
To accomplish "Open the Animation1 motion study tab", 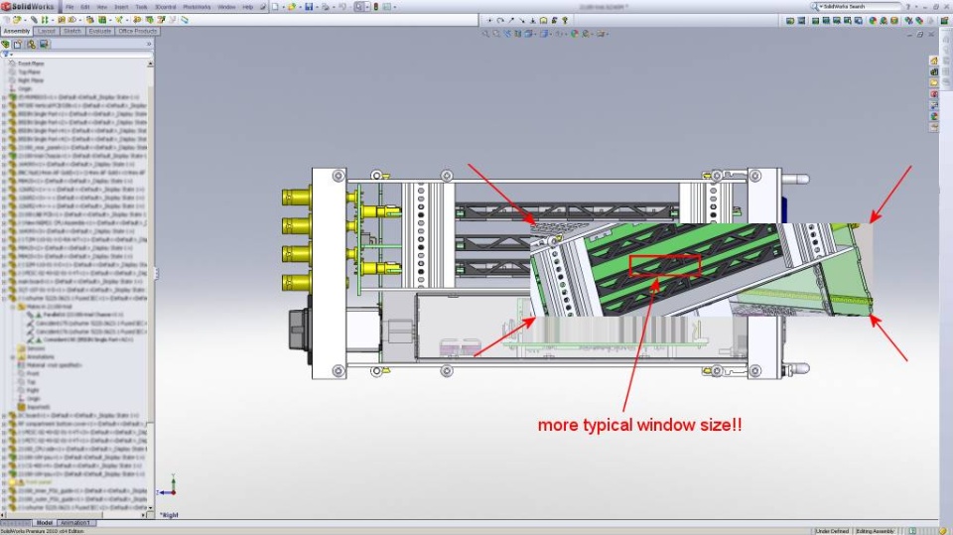I will [x=75, y=523].
